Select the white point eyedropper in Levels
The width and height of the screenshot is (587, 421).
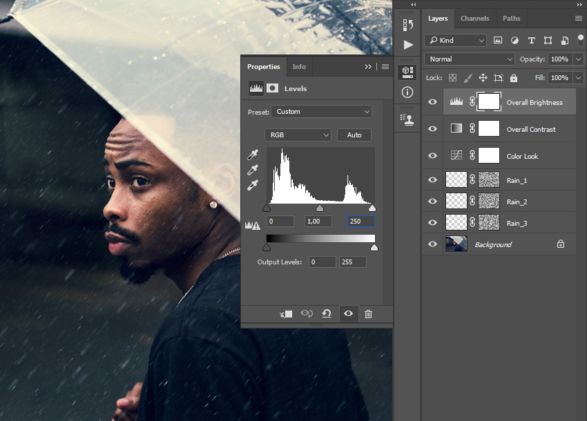(253, 185)
